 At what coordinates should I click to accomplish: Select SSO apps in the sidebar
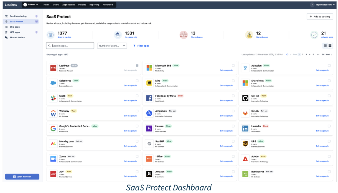(x=15, y=27)
